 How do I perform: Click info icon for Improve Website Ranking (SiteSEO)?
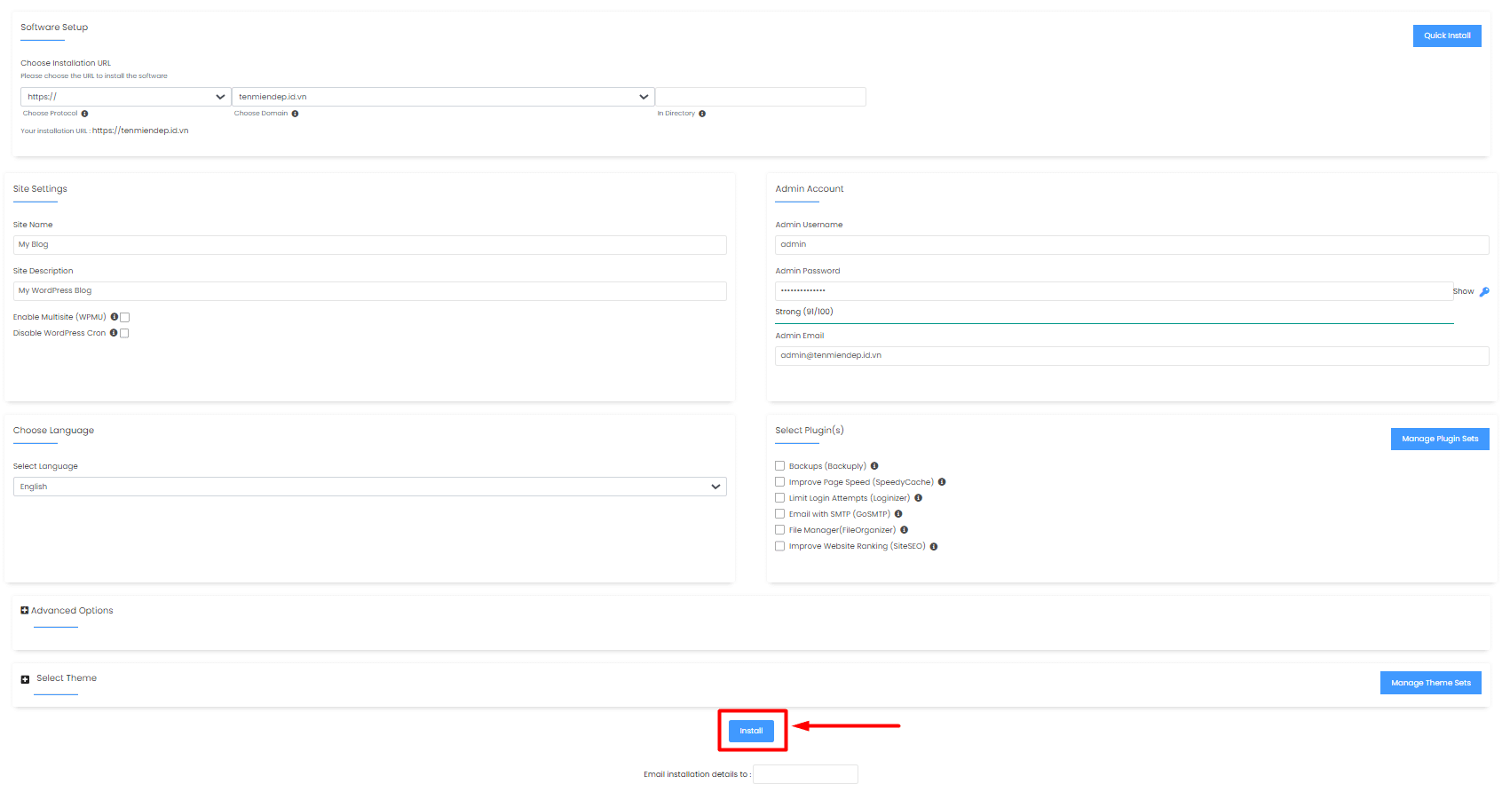point(933,547)
